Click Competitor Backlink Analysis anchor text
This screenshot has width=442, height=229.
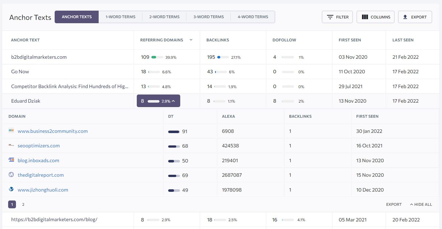(70, 86)
